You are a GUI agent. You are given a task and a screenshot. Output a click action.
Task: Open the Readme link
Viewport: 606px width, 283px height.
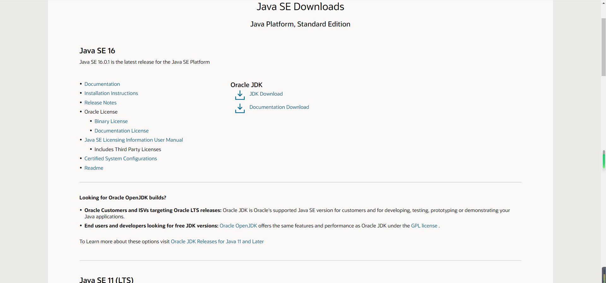94,168
